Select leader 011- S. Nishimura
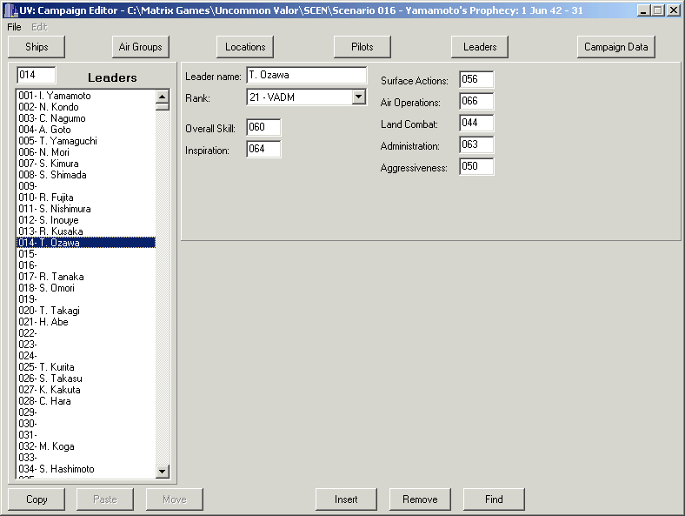Viewport: 685px width, 516px height. [x=85, y=209]
